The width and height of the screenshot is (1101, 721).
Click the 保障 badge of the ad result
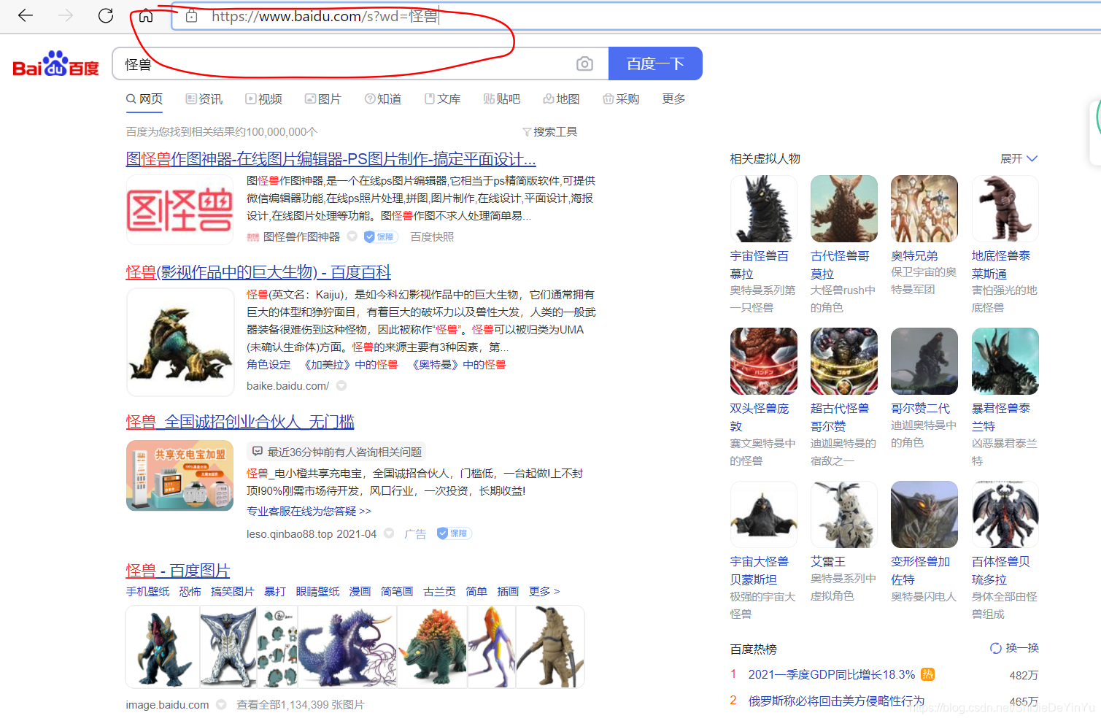tap(454, 533)
